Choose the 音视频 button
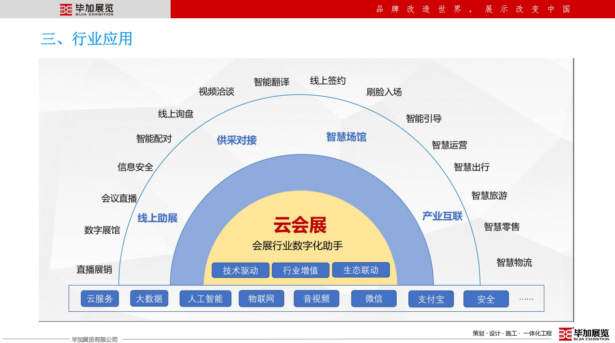 pyautogui.click(x=317, y=299)
